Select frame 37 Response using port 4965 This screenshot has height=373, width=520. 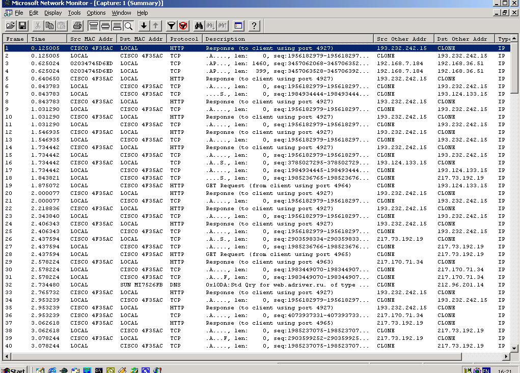[x=257, y=323]
